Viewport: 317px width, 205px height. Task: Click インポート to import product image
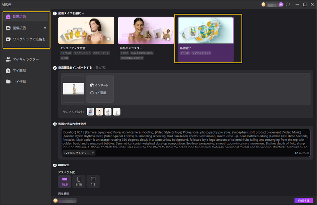pos(99,85)
